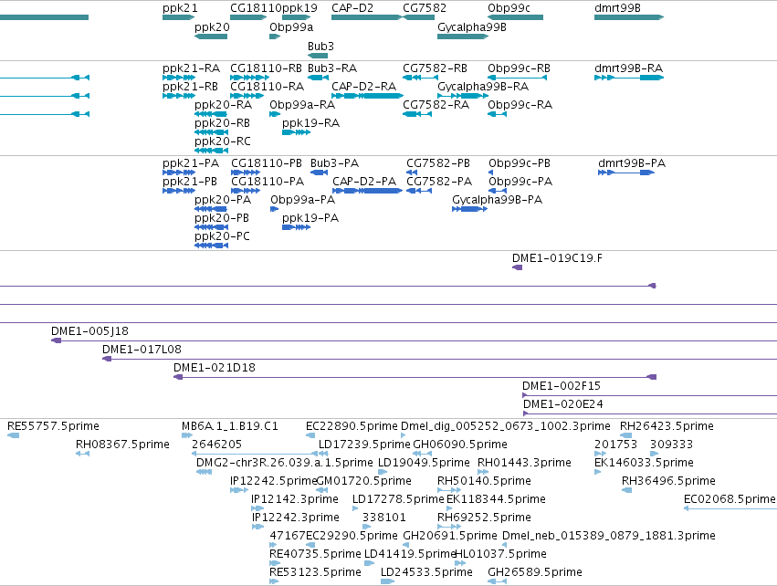The height and width of the screenshot is (586, 777).
Task: Select the ppk19-PA protein feature
Action: [x=297, y=227]
